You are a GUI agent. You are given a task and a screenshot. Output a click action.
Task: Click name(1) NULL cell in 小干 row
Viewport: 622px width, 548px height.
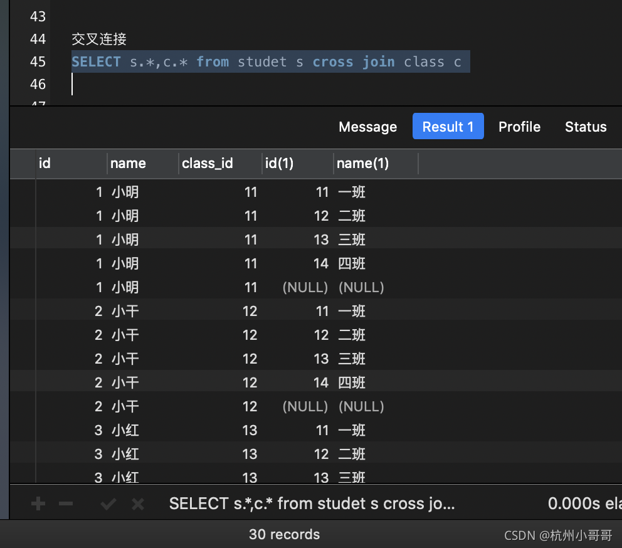(x=361, y=407)
